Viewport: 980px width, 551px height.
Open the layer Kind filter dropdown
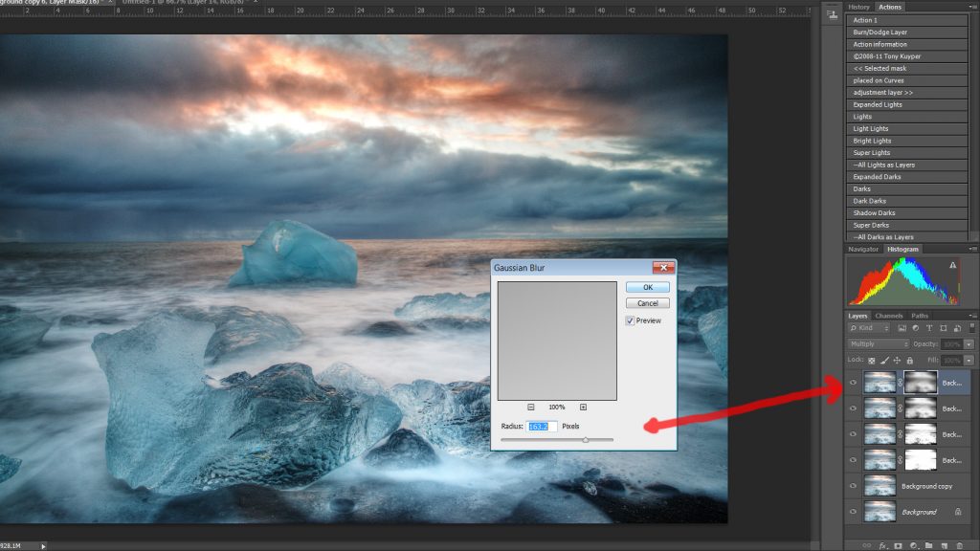coord(869,328)
